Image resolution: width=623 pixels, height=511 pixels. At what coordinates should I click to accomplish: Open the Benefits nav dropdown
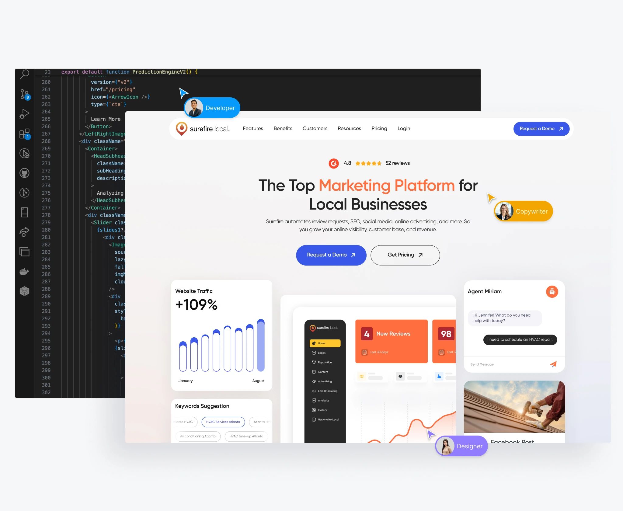point(283,128)
